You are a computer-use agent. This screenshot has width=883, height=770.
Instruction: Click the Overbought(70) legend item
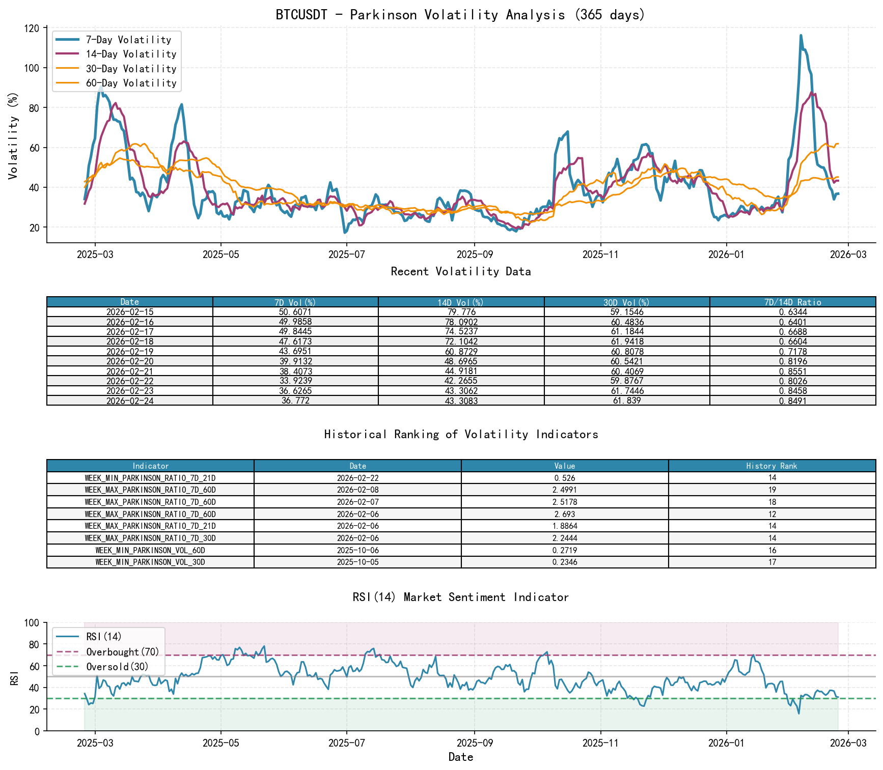point(122,651)
